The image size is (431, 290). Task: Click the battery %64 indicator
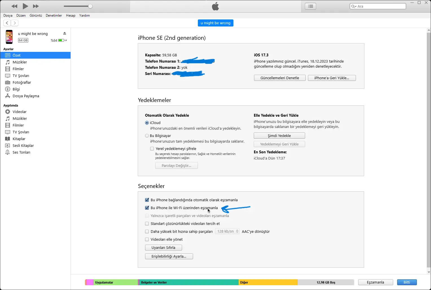tap(59, 40)
